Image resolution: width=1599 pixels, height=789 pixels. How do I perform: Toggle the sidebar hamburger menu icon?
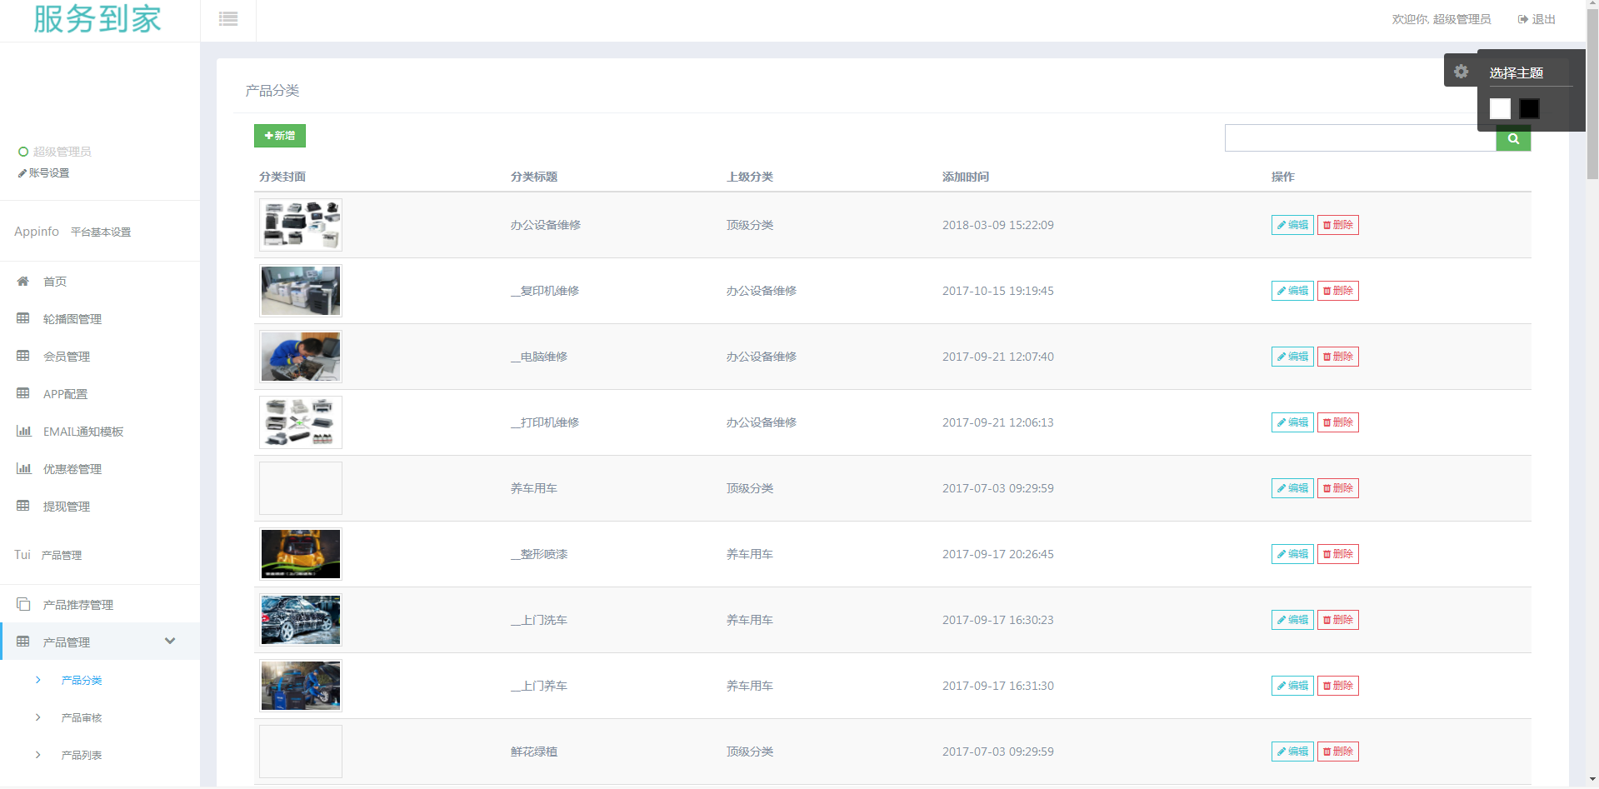pyautogui.click(x=228, y=19)
